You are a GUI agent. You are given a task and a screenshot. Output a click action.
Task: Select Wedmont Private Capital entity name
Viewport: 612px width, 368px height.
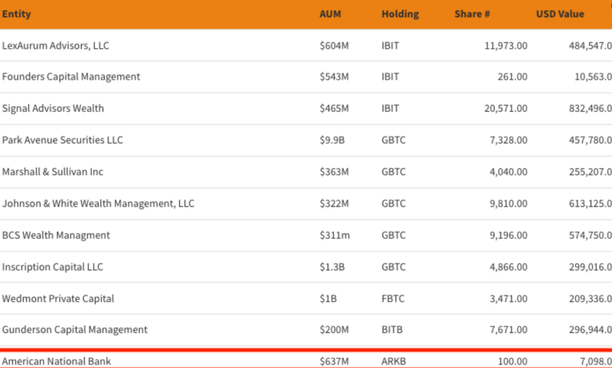(x=58, y=298)
